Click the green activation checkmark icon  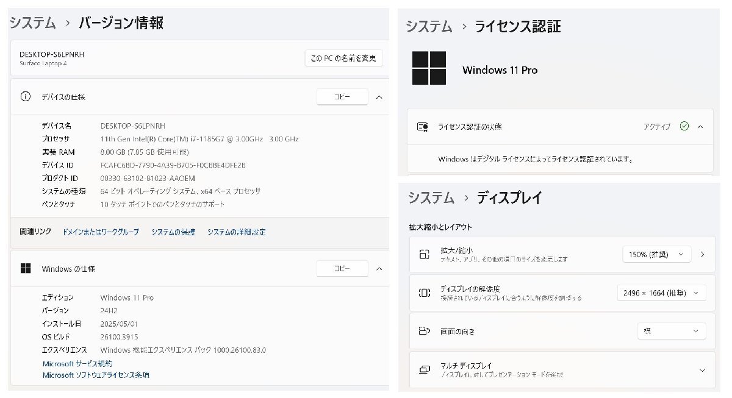[x=684, y=126]
